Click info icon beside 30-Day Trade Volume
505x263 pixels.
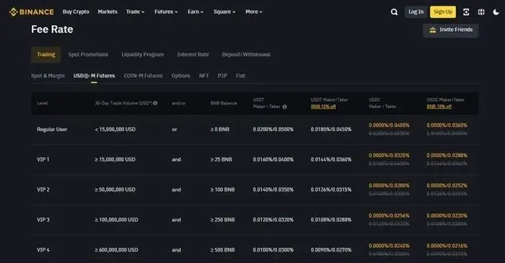point(155,103)
